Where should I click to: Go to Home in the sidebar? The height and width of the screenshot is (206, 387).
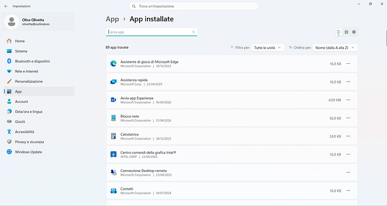tap(39, 41)
